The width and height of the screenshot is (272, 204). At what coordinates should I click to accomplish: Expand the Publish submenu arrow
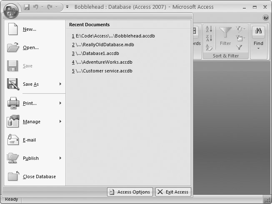click(x=60, y=158)
